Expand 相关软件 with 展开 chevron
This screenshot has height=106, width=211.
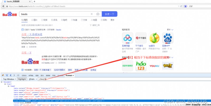(170, 30)
